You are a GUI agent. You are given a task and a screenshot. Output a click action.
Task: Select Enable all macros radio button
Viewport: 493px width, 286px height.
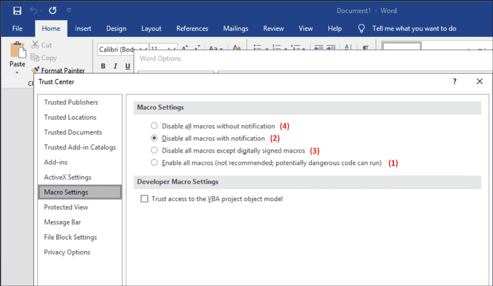(x=154, y=162)
